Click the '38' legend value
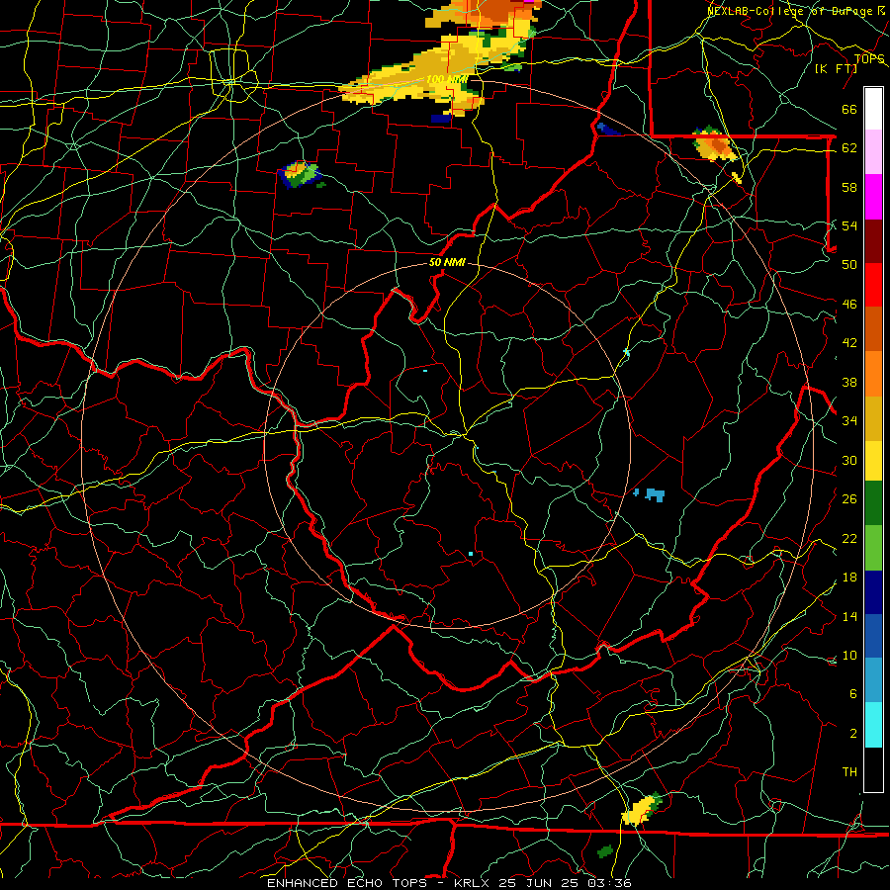This screenshot has width=890, height=890. pyautogui.click(x=849, y=382)
